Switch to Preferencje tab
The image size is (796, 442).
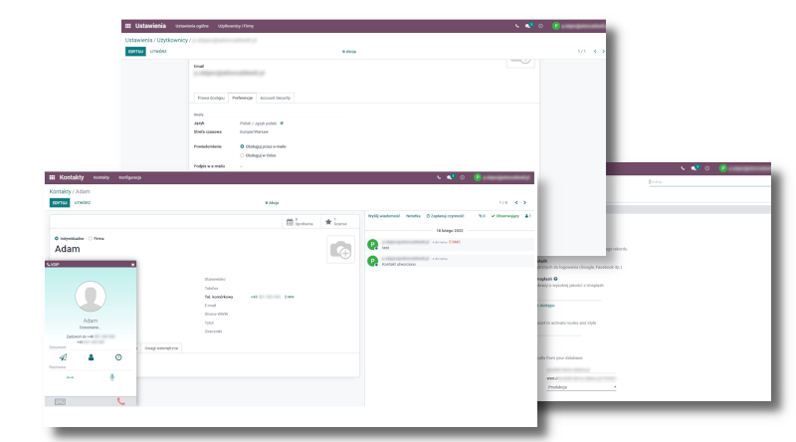[x=242, y=98]
